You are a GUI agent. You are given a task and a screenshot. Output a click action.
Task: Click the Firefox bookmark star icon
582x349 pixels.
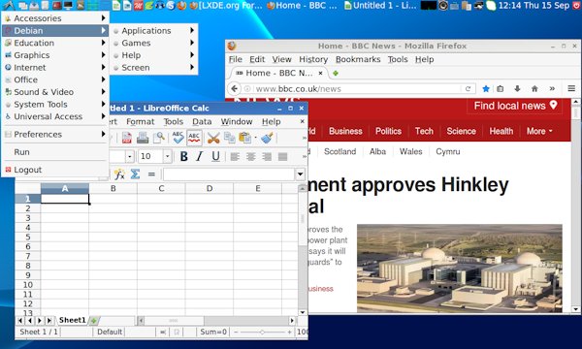point(486,88)
